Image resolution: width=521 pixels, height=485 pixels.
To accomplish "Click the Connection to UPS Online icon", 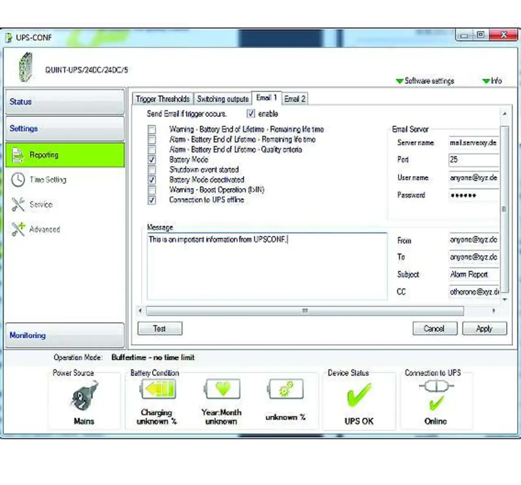I will 436,395.
